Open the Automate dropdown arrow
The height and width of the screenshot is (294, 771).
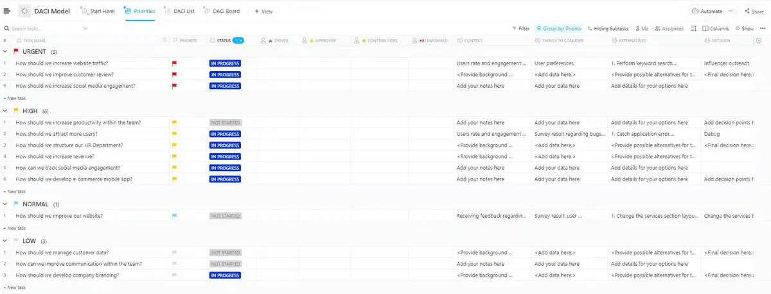click(x=731, y=11)
